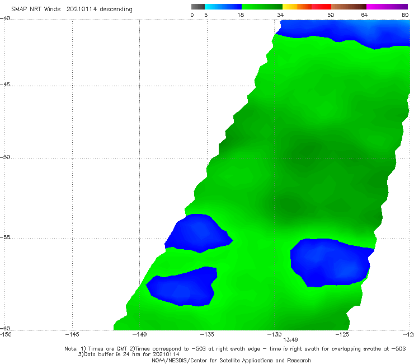
Task: Click the magenta-purple segment of the color bar
Action: coord(387,7)
